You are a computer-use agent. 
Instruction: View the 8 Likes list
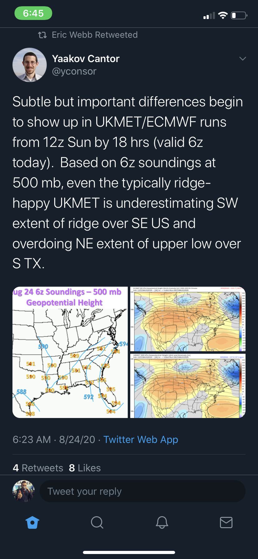click(85, 468)
